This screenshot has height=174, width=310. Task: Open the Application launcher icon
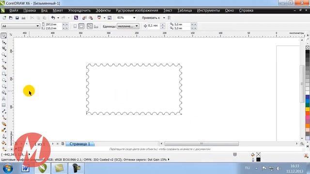coord(99,18)
